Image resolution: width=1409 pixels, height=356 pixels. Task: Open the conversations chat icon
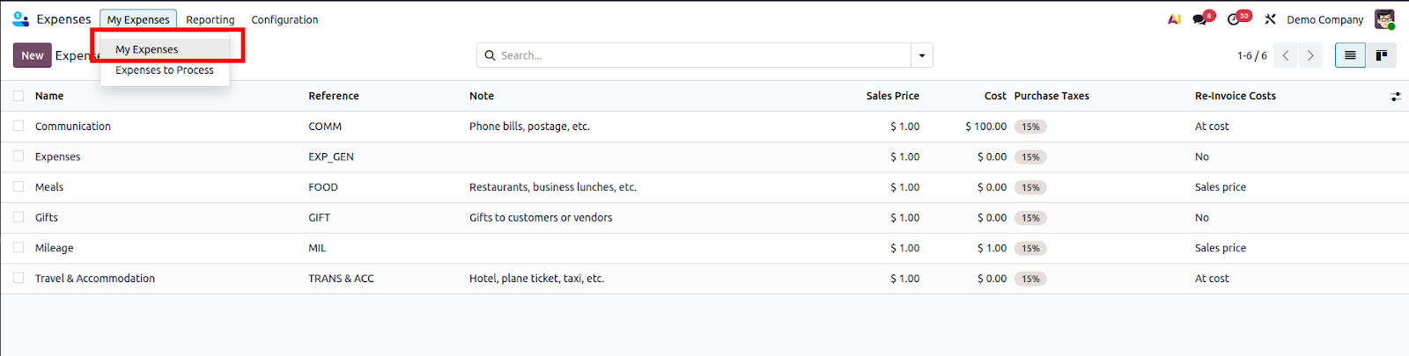(1200, 19)
